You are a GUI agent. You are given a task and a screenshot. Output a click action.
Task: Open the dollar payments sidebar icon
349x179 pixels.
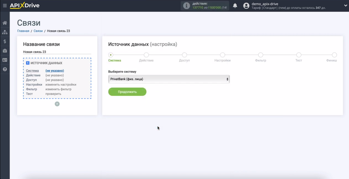[5, 41]
